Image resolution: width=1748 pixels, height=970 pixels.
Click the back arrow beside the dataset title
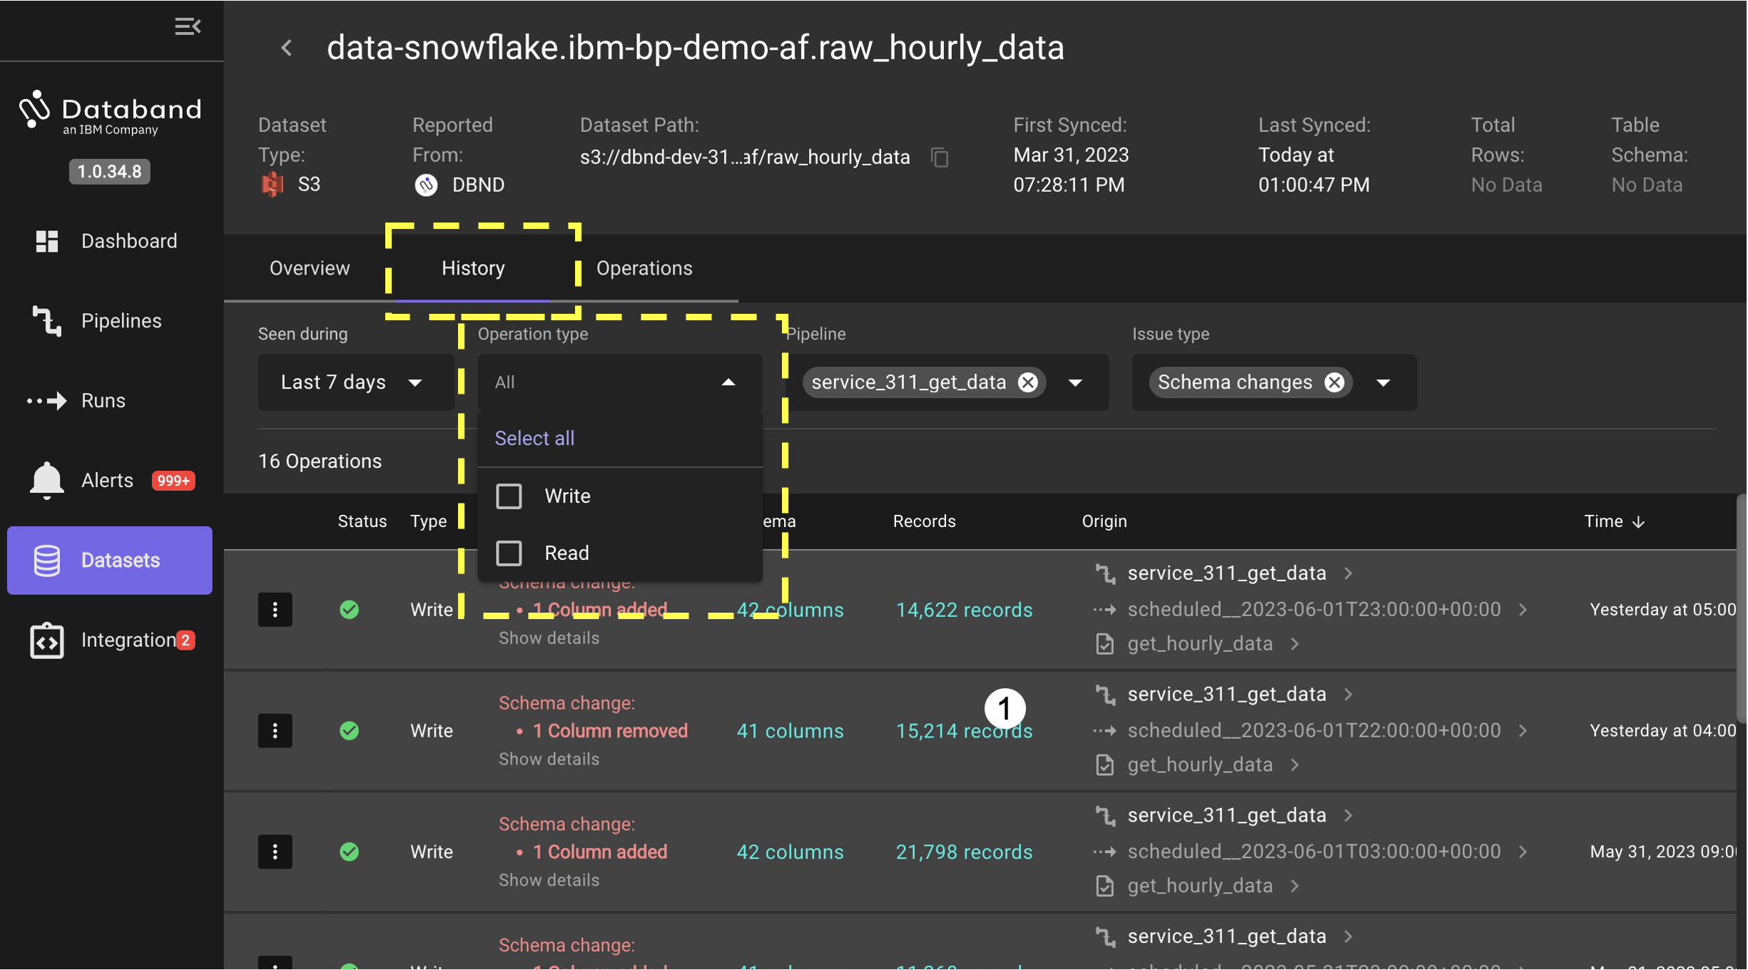[287, 48]
